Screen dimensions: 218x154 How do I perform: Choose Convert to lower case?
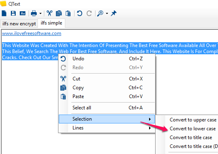coord(193,129)
